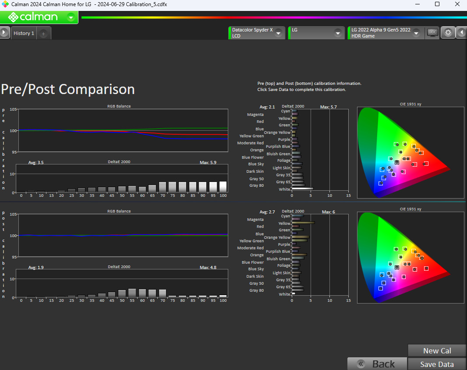Add a new history tab

(x=43, y=33)
